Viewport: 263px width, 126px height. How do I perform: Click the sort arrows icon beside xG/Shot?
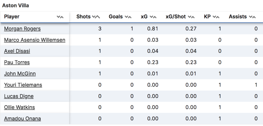pyautogui.click(x=191, y=17)
